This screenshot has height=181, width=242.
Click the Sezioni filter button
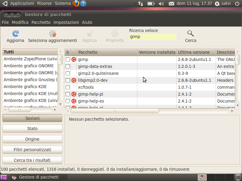[32, 118]
